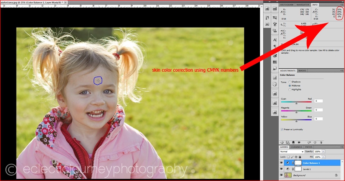The image size is (345, 181).
Task: Click the Magenta-Green value input field
Action: (x=319, y=110)
